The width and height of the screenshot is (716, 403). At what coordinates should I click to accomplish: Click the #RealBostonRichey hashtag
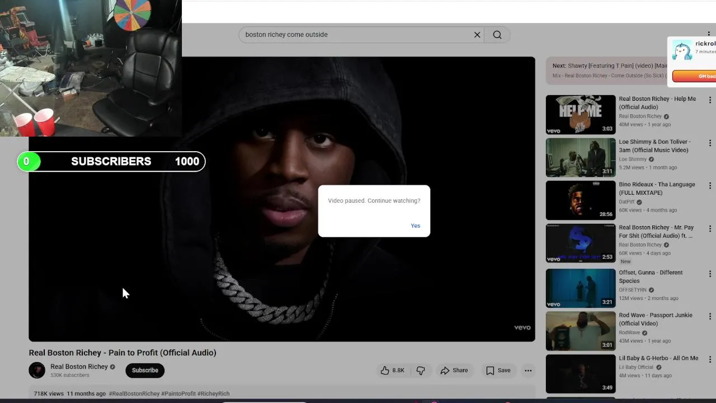[134, 393]
